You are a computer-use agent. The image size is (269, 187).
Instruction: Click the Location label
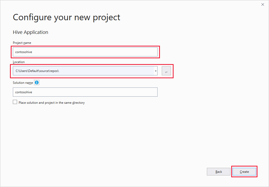(x=19, y=62)
